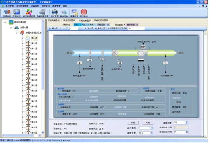Click the 开机 power-on button
This screenshot has height=144, width=209.
[x=133, y=123]
